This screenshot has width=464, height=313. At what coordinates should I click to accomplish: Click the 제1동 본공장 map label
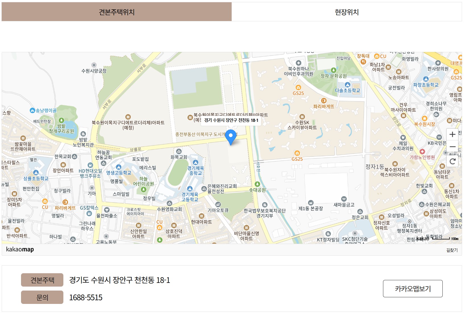[x=311, y=208]
